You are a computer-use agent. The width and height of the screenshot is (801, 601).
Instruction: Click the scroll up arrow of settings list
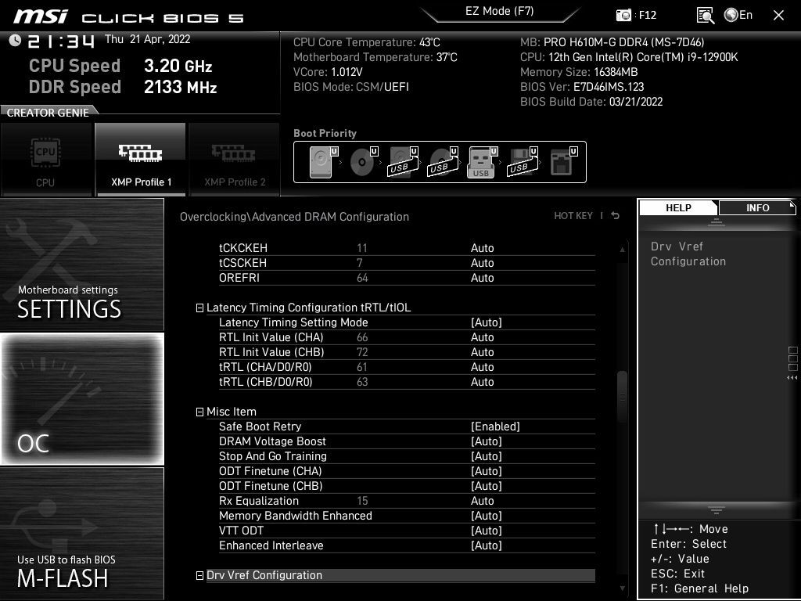point(622,250)
